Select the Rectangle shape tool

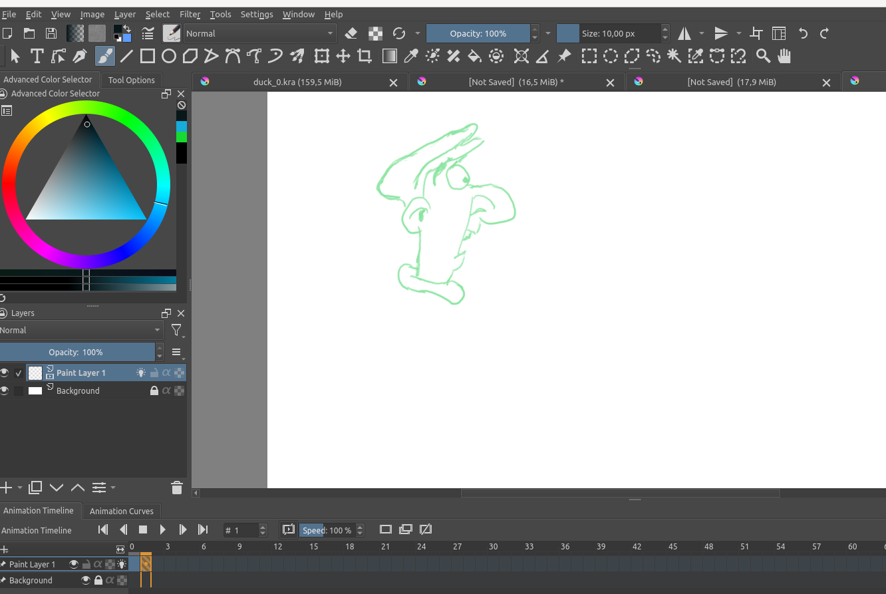click(x=148, y=57)
